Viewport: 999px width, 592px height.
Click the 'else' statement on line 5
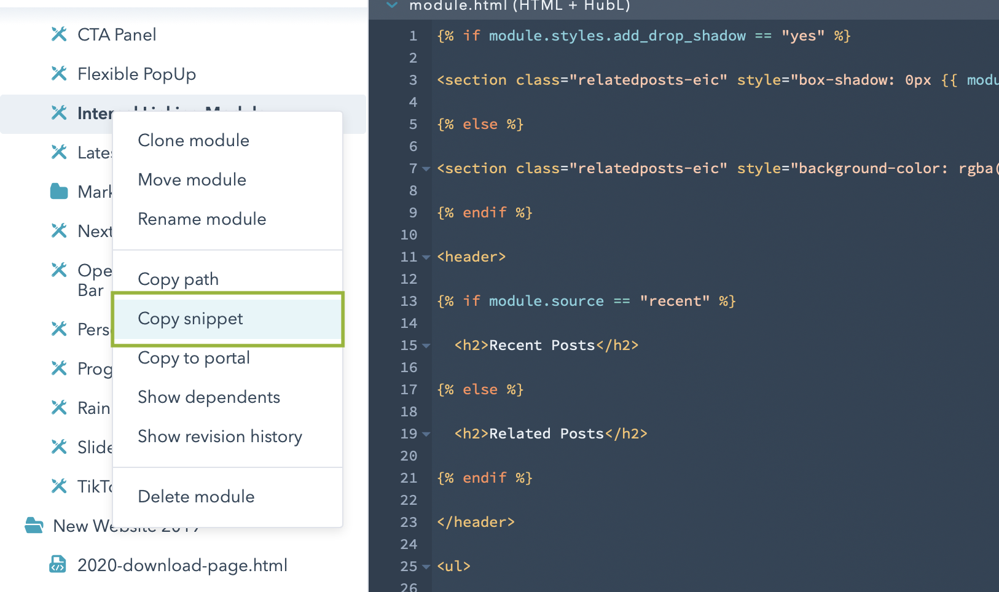(480, 125)
